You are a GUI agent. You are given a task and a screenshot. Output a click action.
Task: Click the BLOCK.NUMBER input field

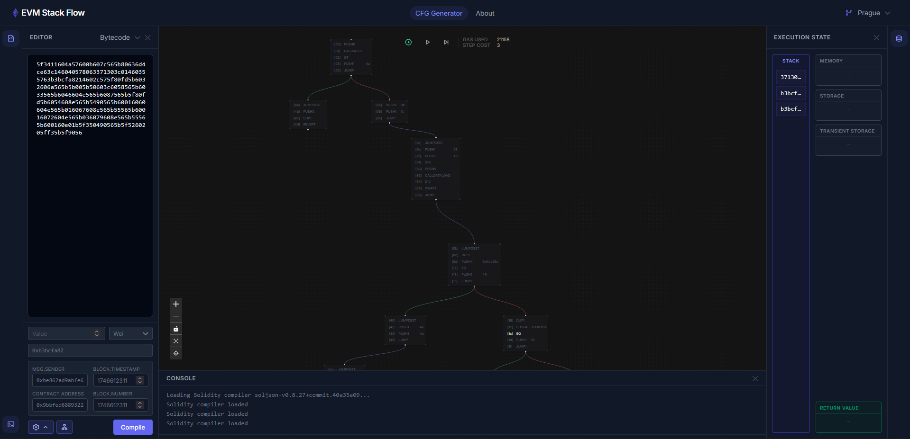coord(120,405)
